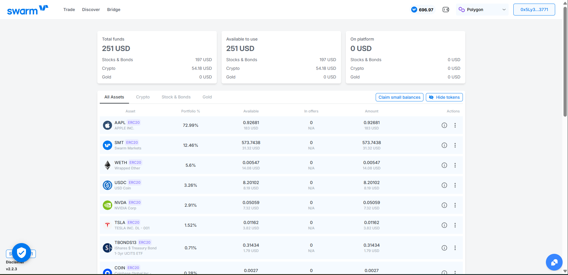568x275 pixels.
Task: Go to the Bridge page
Action: (x=113, y=10)
